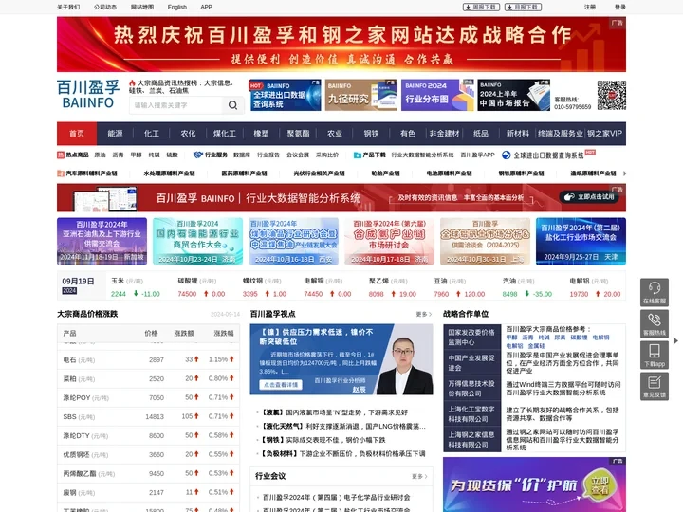The image size is (683, 512).
Task: Click the product download folder icon
Action: (358, 155)
